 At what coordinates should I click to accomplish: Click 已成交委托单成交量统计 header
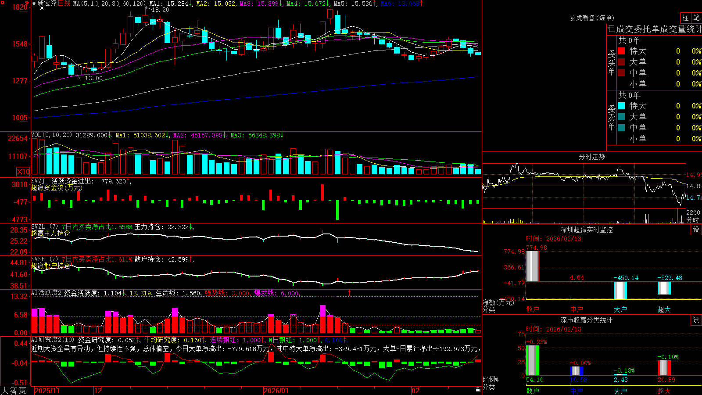pos(655,29)
